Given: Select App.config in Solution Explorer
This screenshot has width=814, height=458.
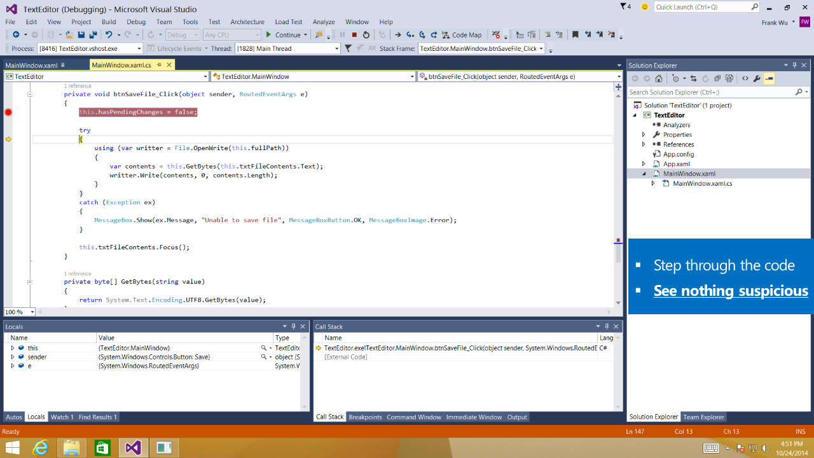Looking at the screenshot, I should tap(679, 154).
